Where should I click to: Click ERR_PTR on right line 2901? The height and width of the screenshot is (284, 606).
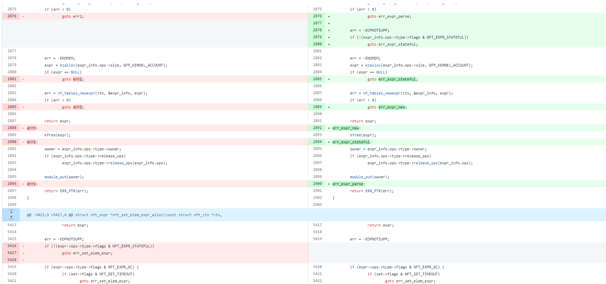pyautogui.click(x=373, y=191)
